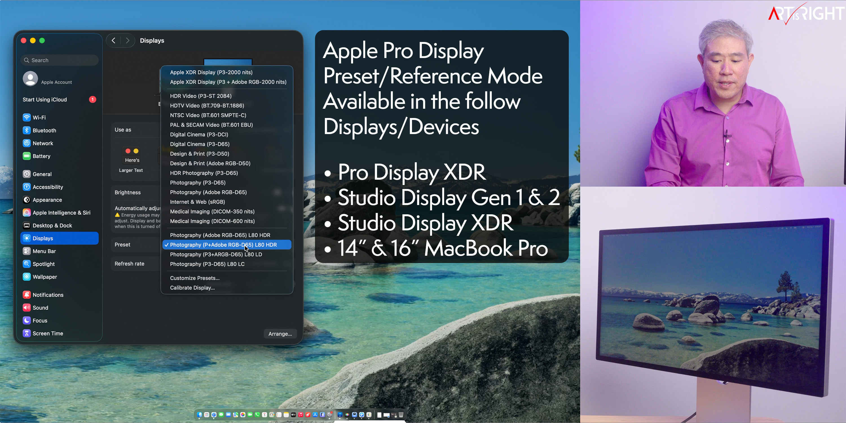
Task: Select Digital Cinema (P3-DCI) preset
Action: pyautogui.click(x=227, y=134)
